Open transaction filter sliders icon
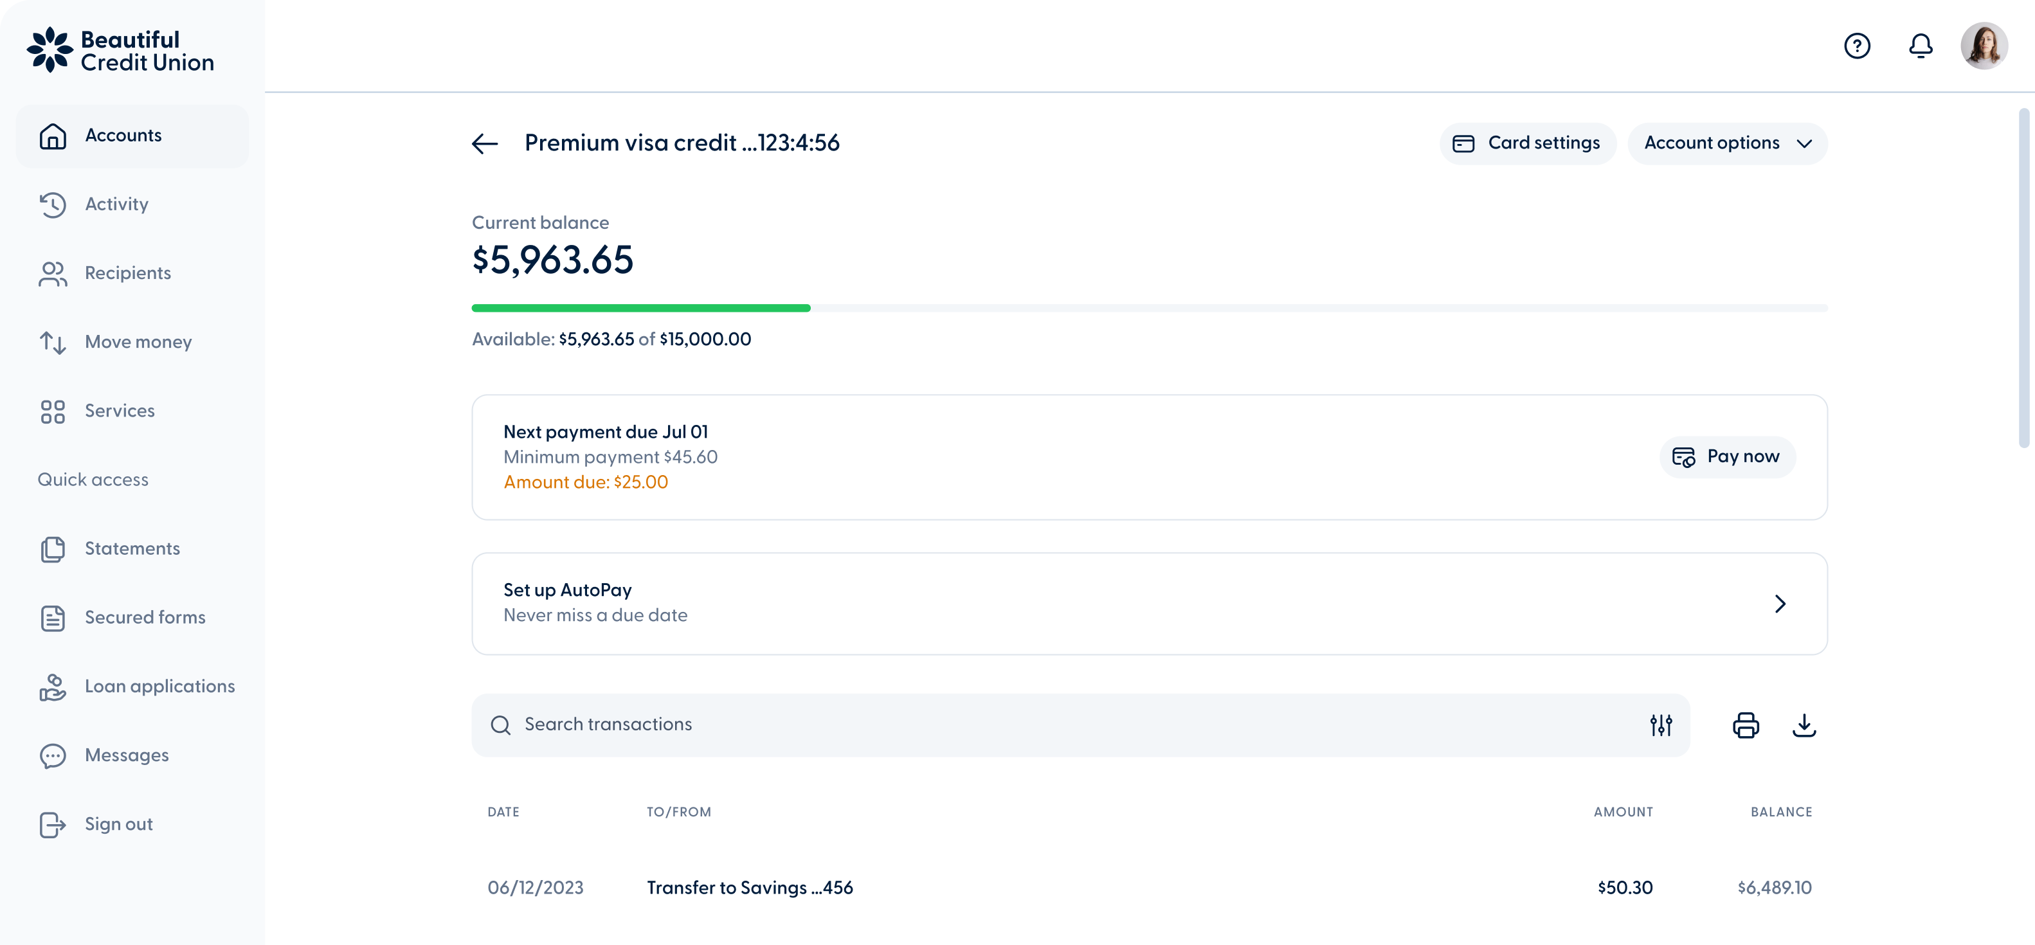 pyautogui.click(x=1661, y=724)
